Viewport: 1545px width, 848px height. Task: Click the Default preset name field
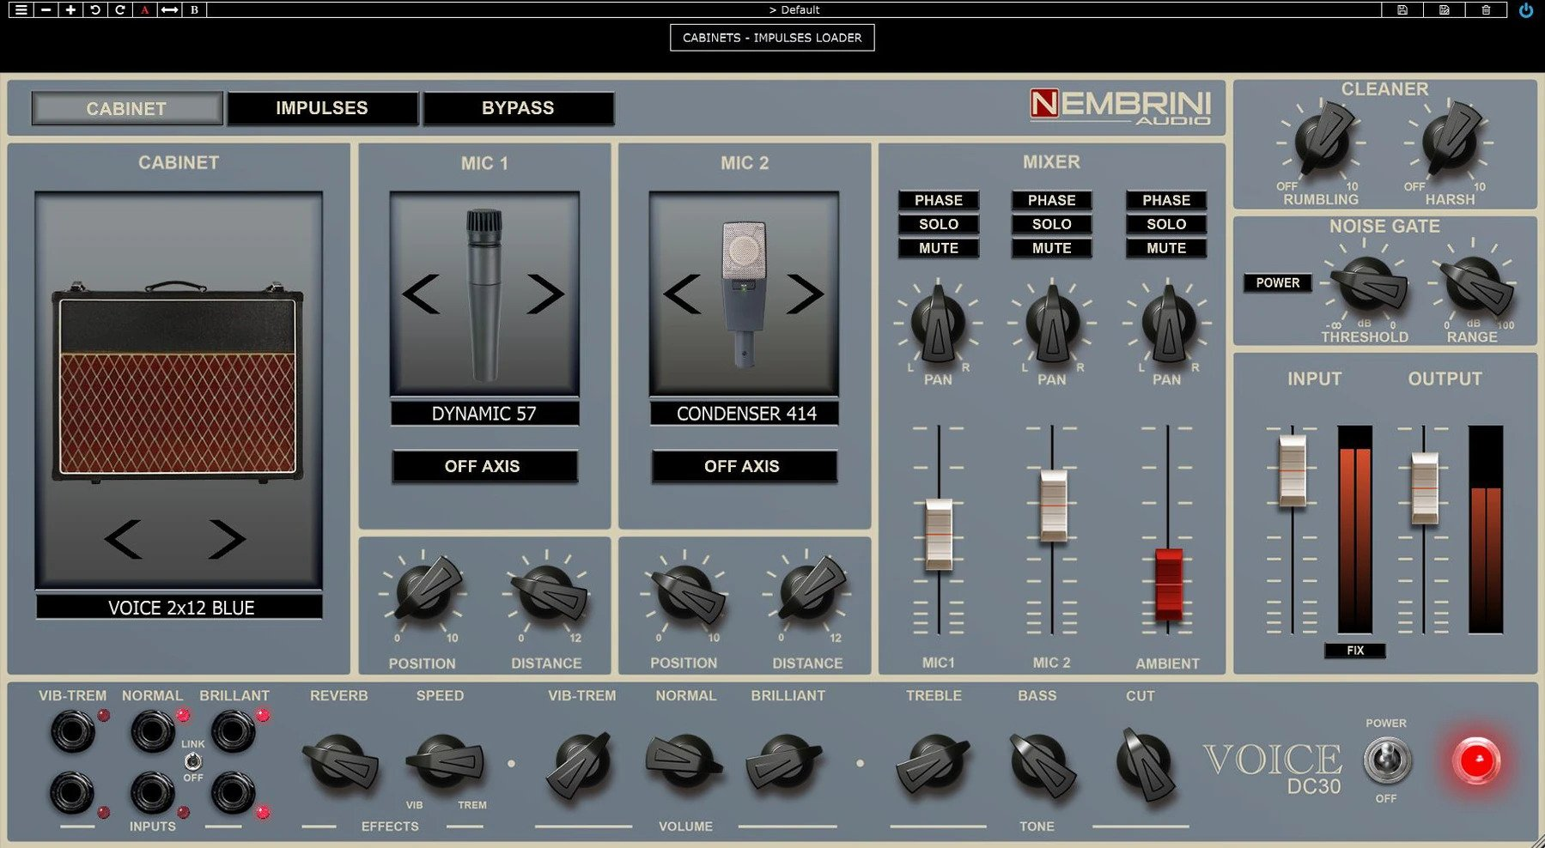tap(794, 9)
